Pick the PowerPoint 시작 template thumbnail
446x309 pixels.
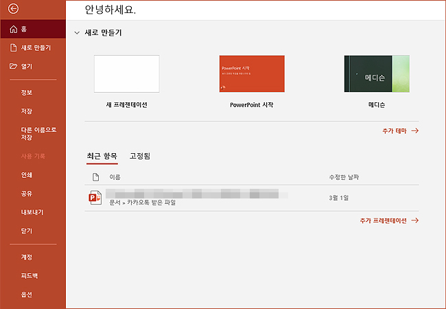252,73
